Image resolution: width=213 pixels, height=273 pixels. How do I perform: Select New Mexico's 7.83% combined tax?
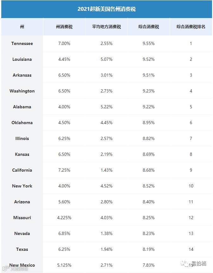pos(148,265)
